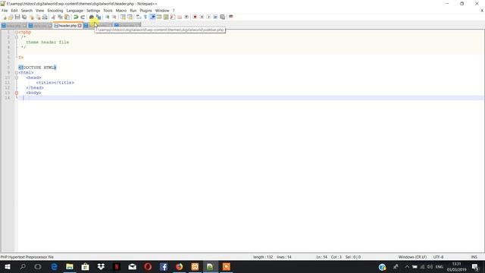Open Find via binoculars icon
Screen dimensions: 485x273
pyautogui.click(x=91, y=17)
